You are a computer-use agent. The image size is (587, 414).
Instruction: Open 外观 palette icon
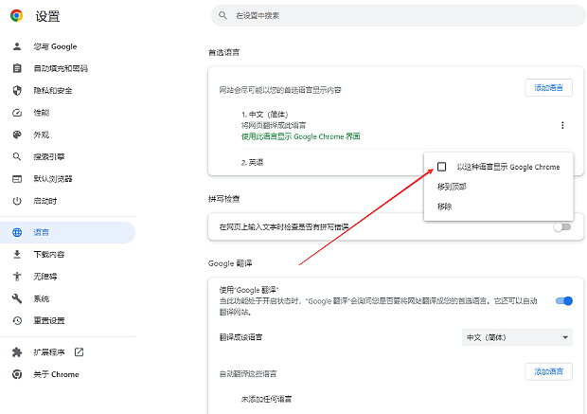[x=17, y=135]
